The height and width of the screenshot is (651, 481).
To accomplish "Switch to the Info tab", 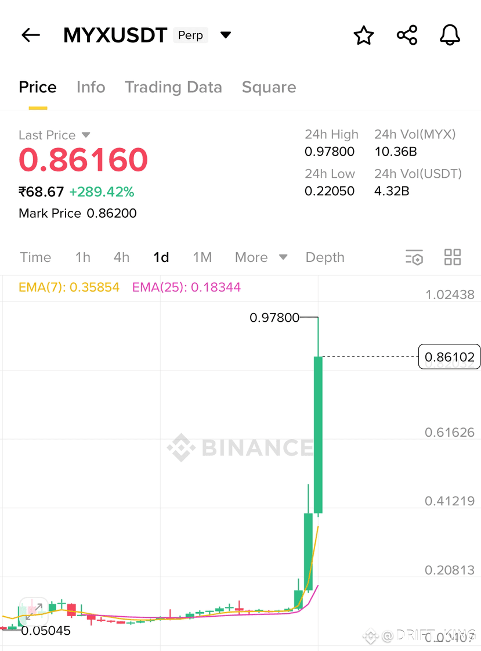I will tap(91, 87).
